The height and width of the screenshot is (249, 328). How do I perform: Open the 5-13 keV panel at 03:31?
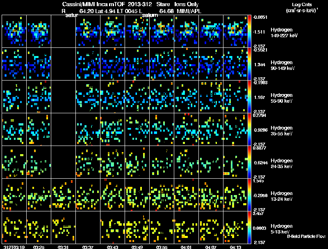64,227
